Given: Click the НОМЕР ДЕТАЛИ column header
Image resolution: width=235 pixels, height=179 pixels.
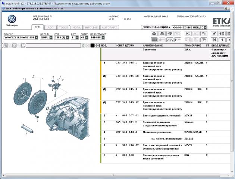Looking at the screenshot, I should [x=125, y=45].
